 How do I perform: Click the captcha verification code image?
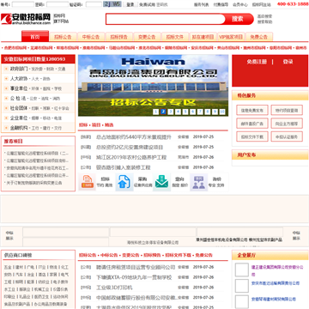pos(112,4)
